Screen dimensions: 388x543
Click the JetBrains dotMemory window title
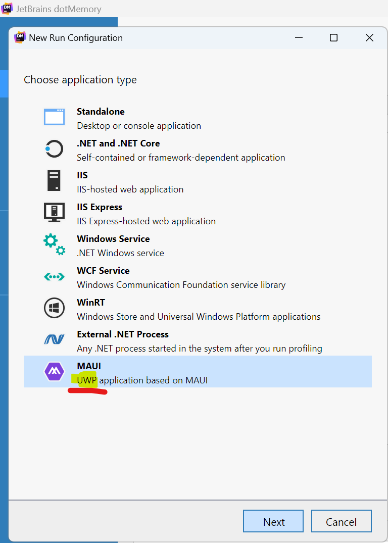(x=59, y=9)
